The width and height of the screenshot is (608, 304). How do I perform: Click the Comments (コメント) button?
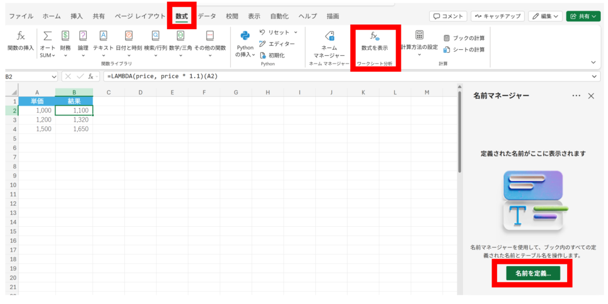pyautogui.click(x=448, y=16)
